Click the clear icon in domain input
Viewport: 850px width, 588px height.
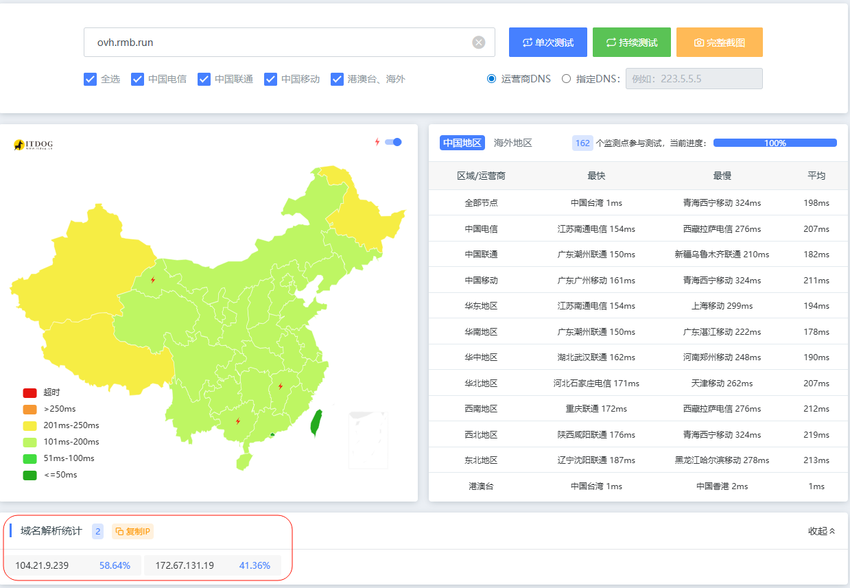coord(478,43)
